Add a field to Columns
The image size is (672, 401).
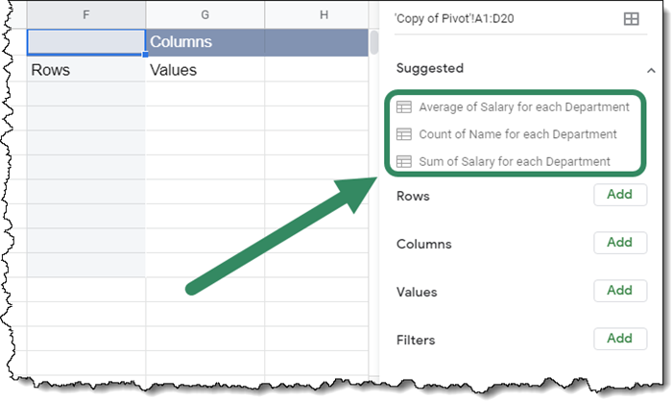[x=619, y=243]
